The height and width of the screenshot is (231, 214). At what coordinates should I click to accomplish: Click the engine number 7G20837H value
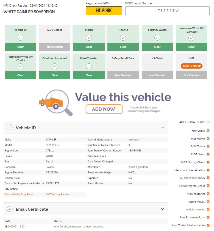[x=52, y=172]
